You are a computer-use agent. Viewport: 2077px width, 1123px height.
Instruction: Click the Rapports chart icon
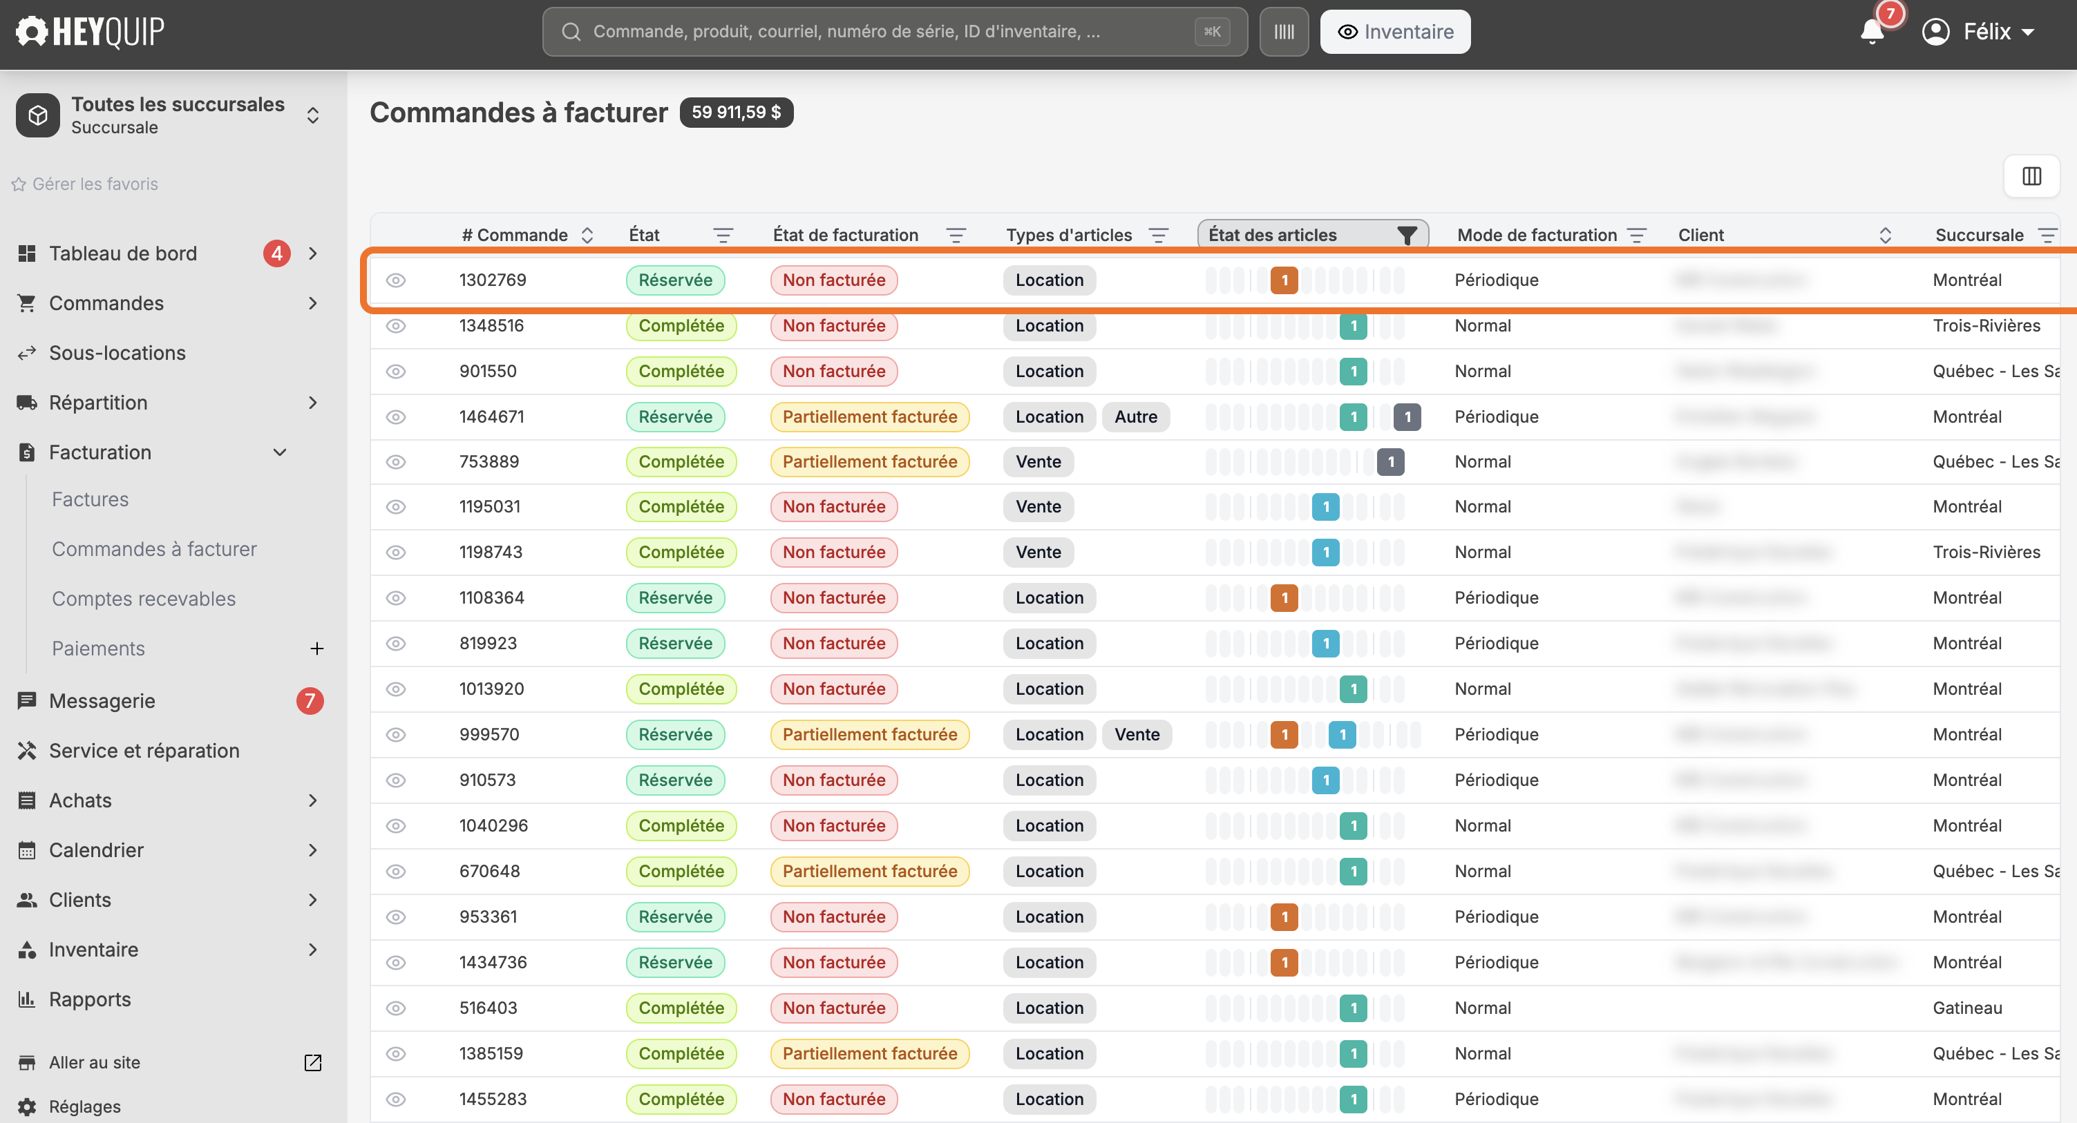[27, 998]
